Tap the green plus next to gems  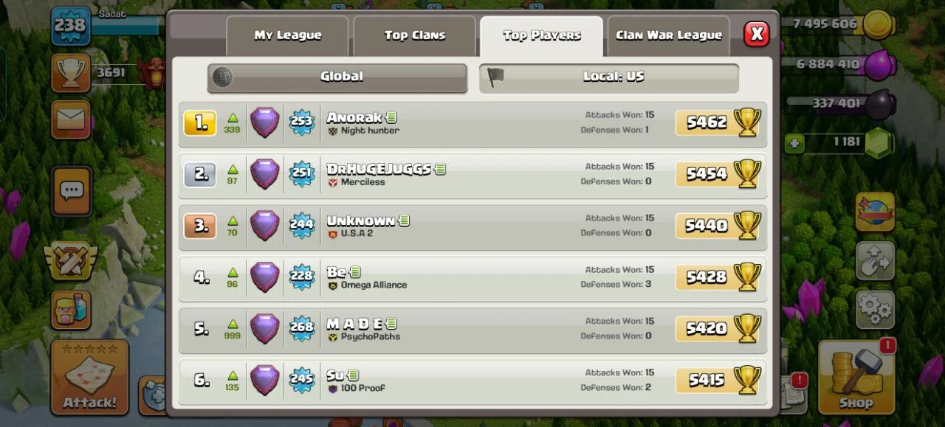(x=794, y=143)
